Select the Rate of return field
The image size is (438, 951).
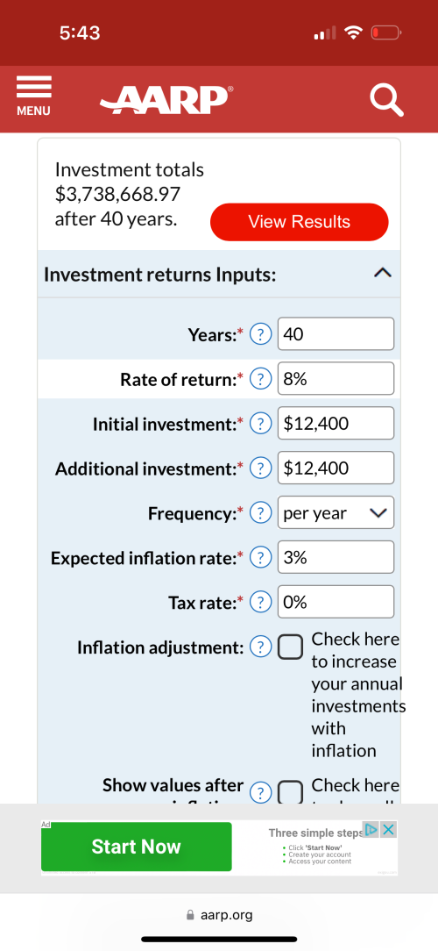pos(336,379)
